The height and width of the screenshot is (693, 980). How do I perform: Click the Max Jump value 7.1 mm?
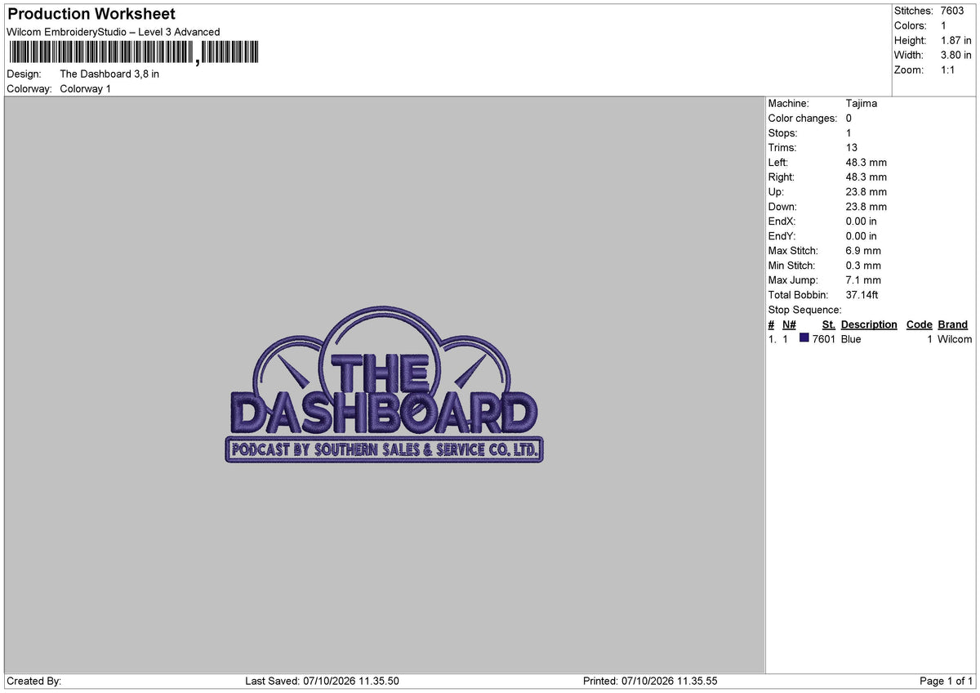coord(863,280)
